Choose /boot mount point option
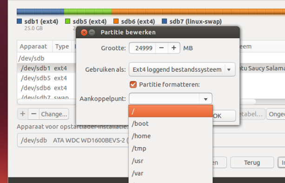Viewport: 285px width, 183px height. [x=171, y=123]
